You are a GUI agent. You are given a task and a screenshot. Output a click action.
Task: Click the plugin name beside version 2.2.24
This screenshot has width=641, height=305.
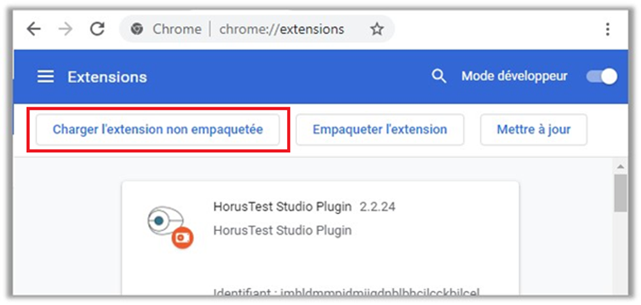(281, 207)
